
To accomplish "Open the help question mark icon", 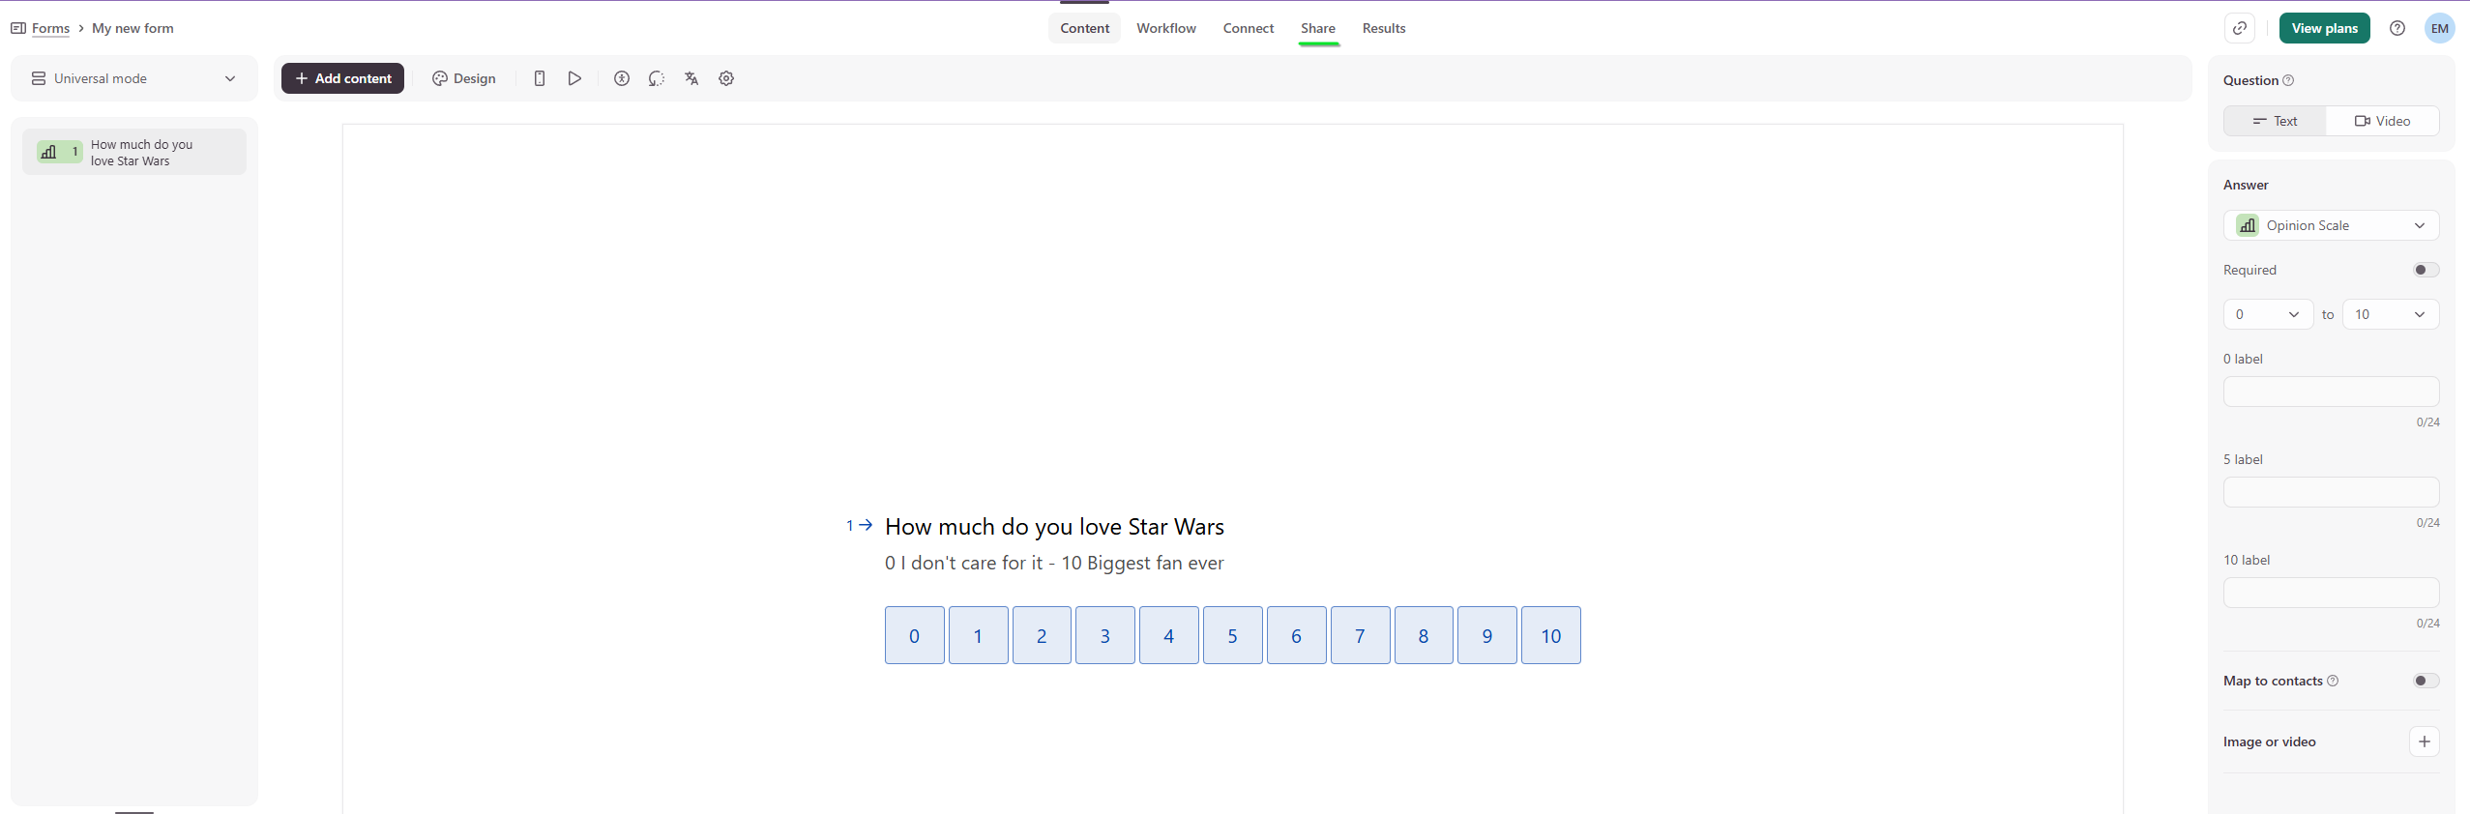I will (x=2397, y=28).
